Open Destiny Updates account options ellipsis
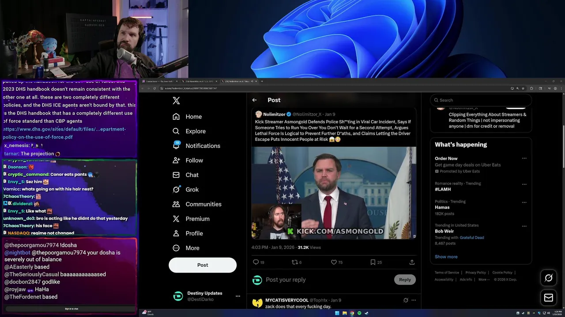Image resolution: width=565 pixels, height=317 pixels. click(238, 296)
